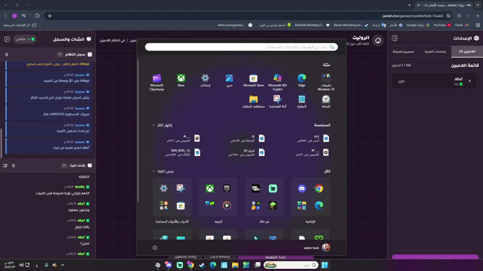Open الساعة clock app

(326, 102)
